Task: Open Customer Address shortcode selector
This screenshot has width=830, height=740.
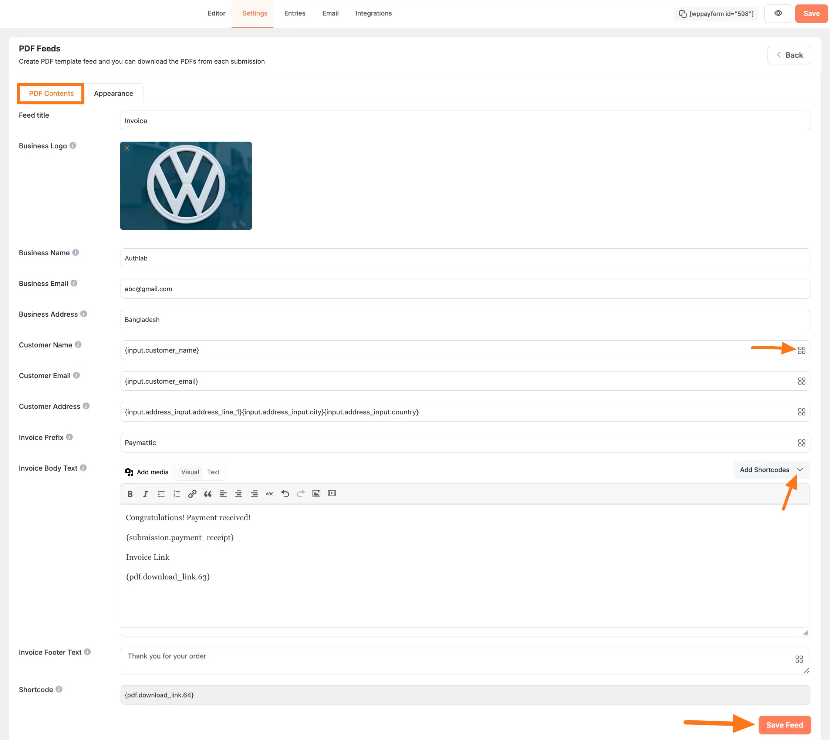Action: point(801,412)
